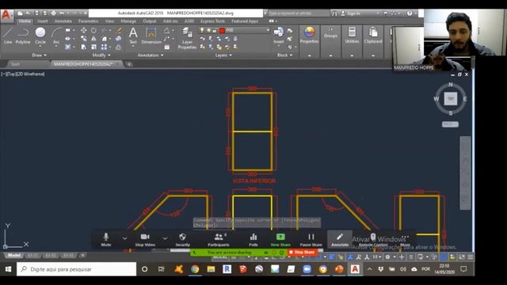Toggle the layer lock padlock icon

tap(215, 30)
